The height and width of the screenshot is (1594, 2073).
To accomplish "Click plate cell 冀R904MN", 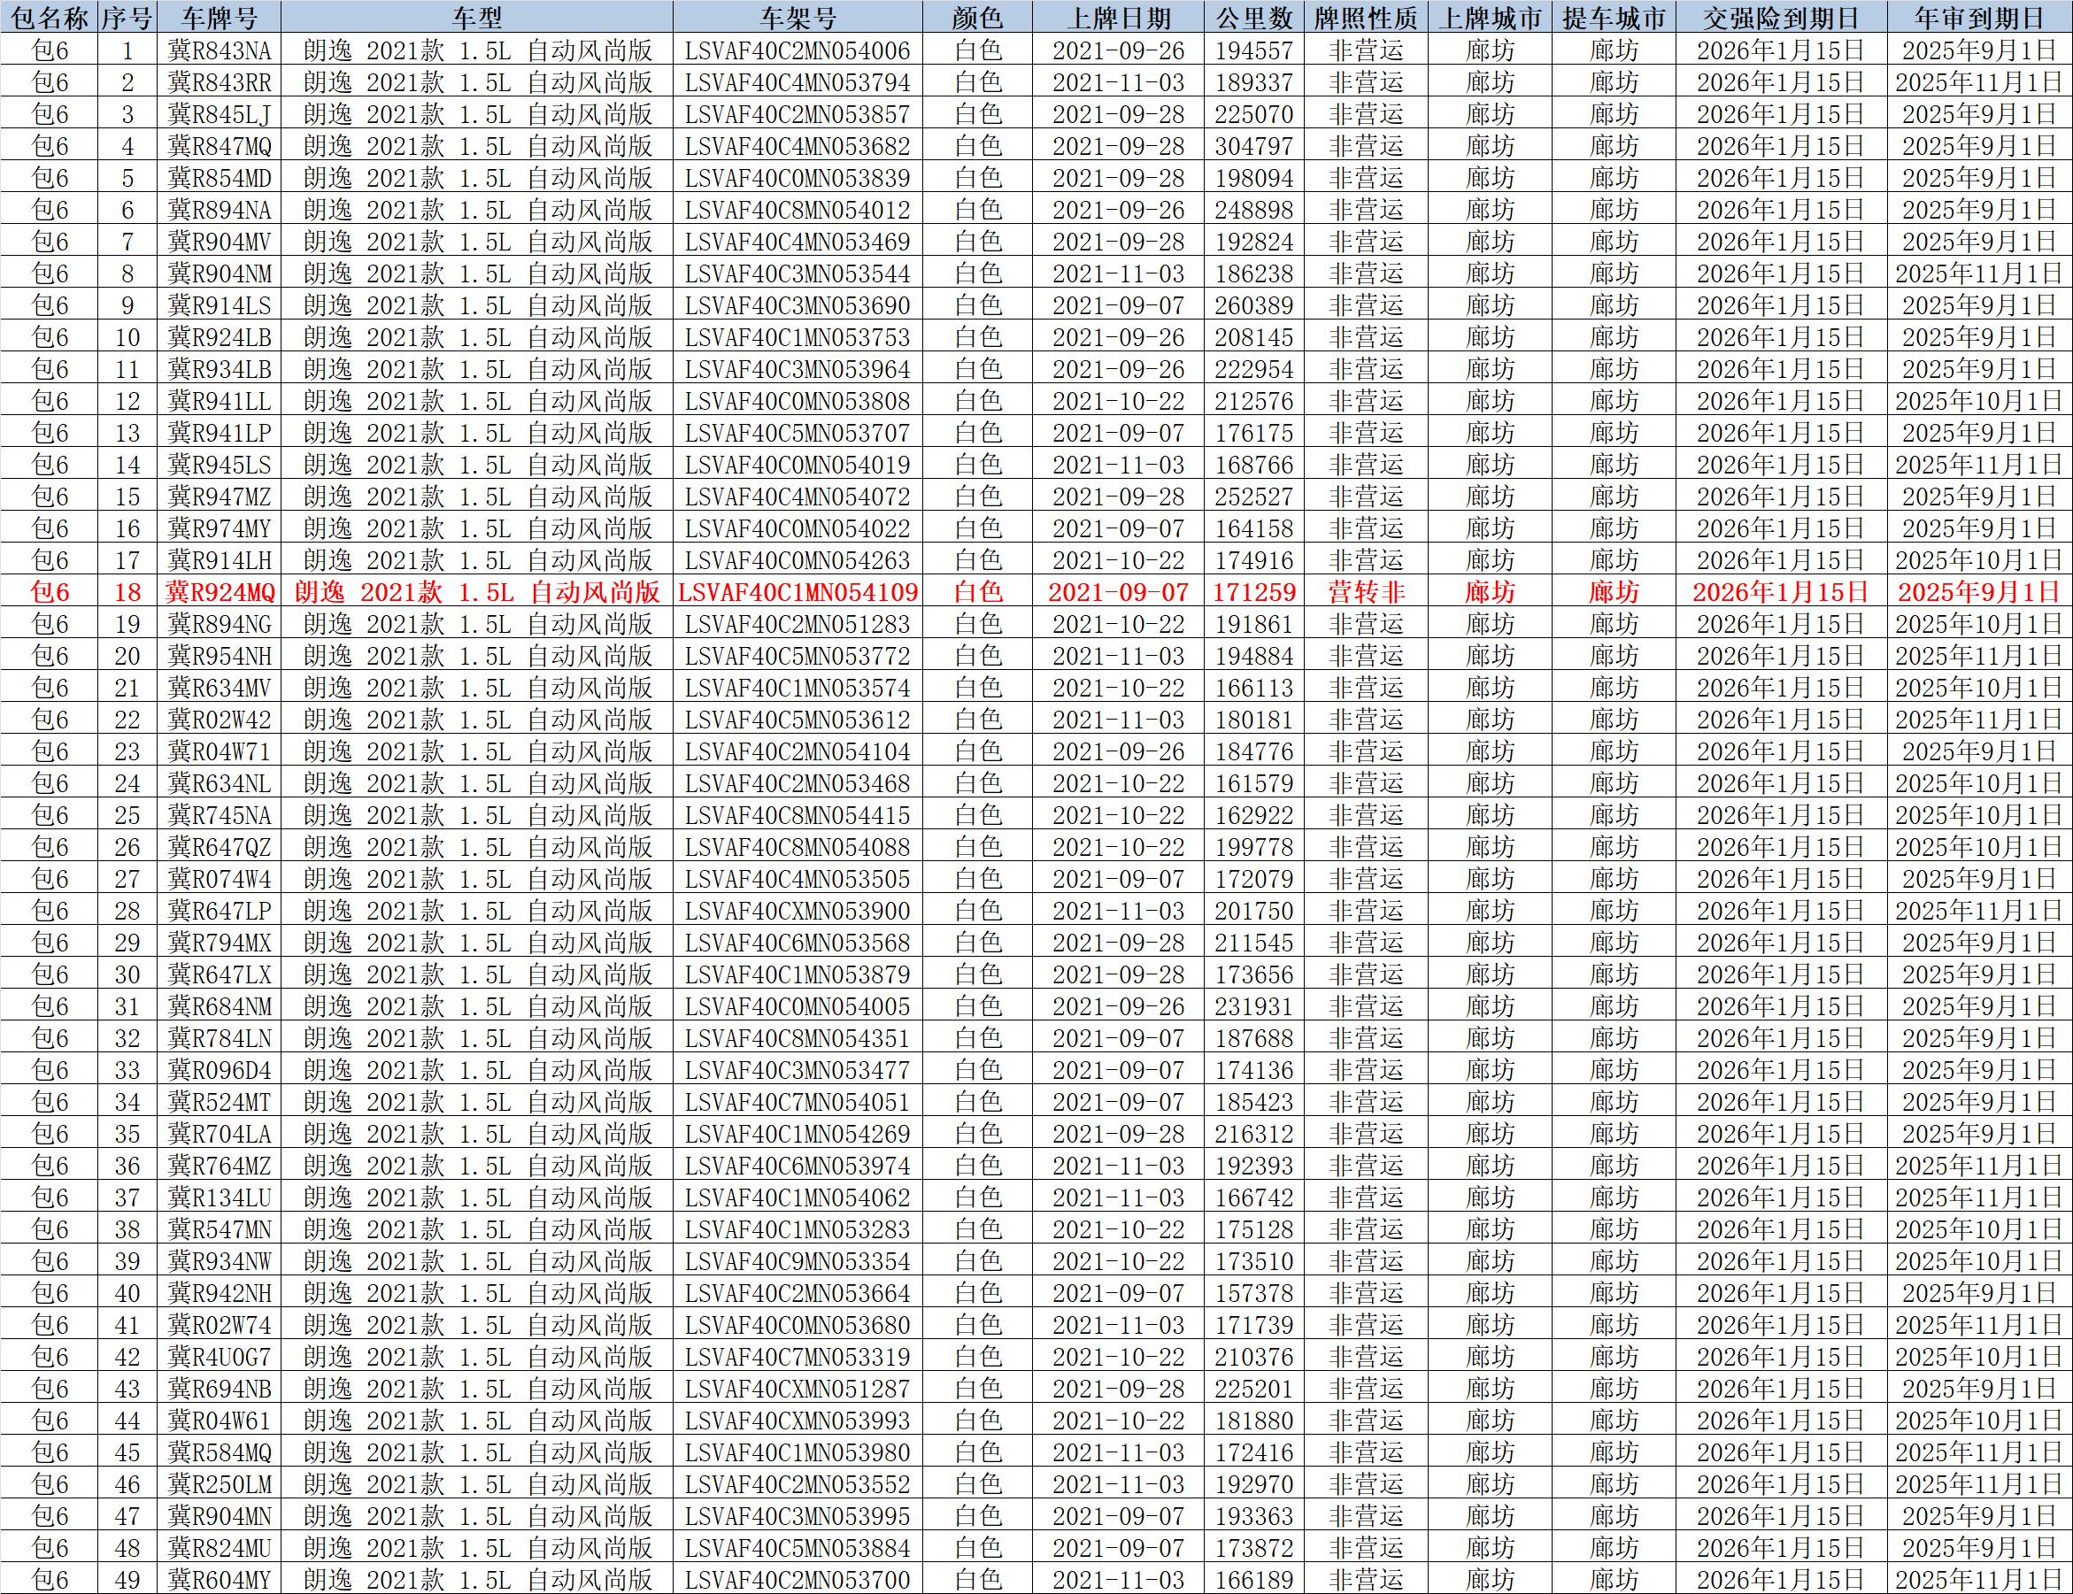I will coord(220,1516).
